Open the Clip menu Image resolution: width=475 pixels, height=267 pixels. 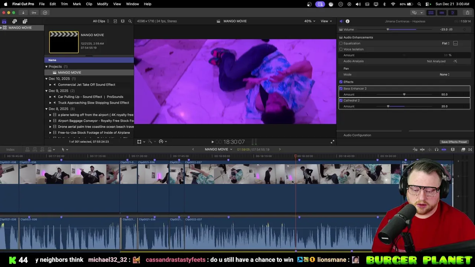pyautogui.click(x=89, y=4)
